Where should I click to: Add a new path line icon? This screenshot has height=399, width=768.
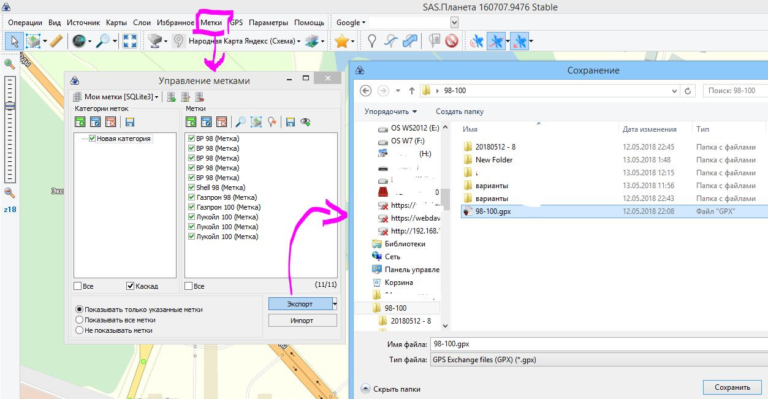click(390, 41)
